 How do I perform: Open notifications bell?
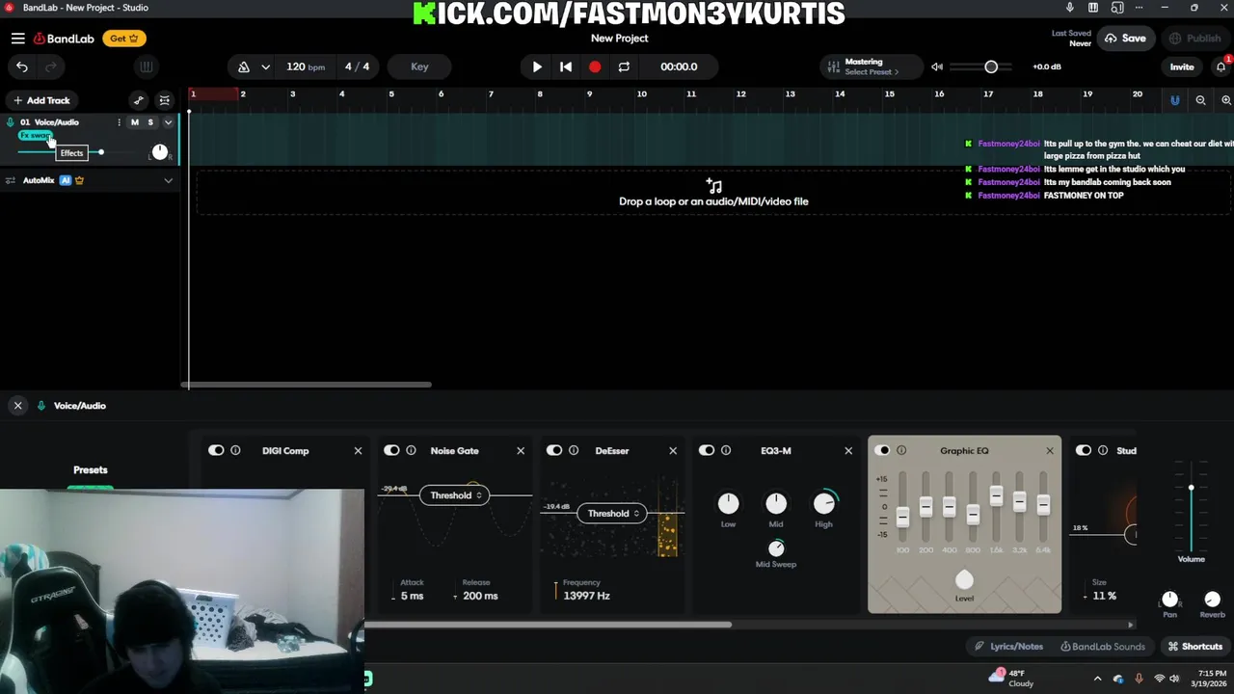point(1221,67)
